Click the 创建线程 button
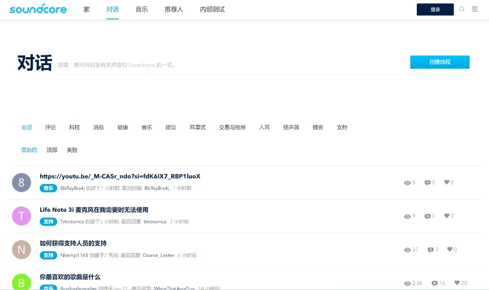The image size is (489, 290). pyautogui.click(x=440, y=62)
